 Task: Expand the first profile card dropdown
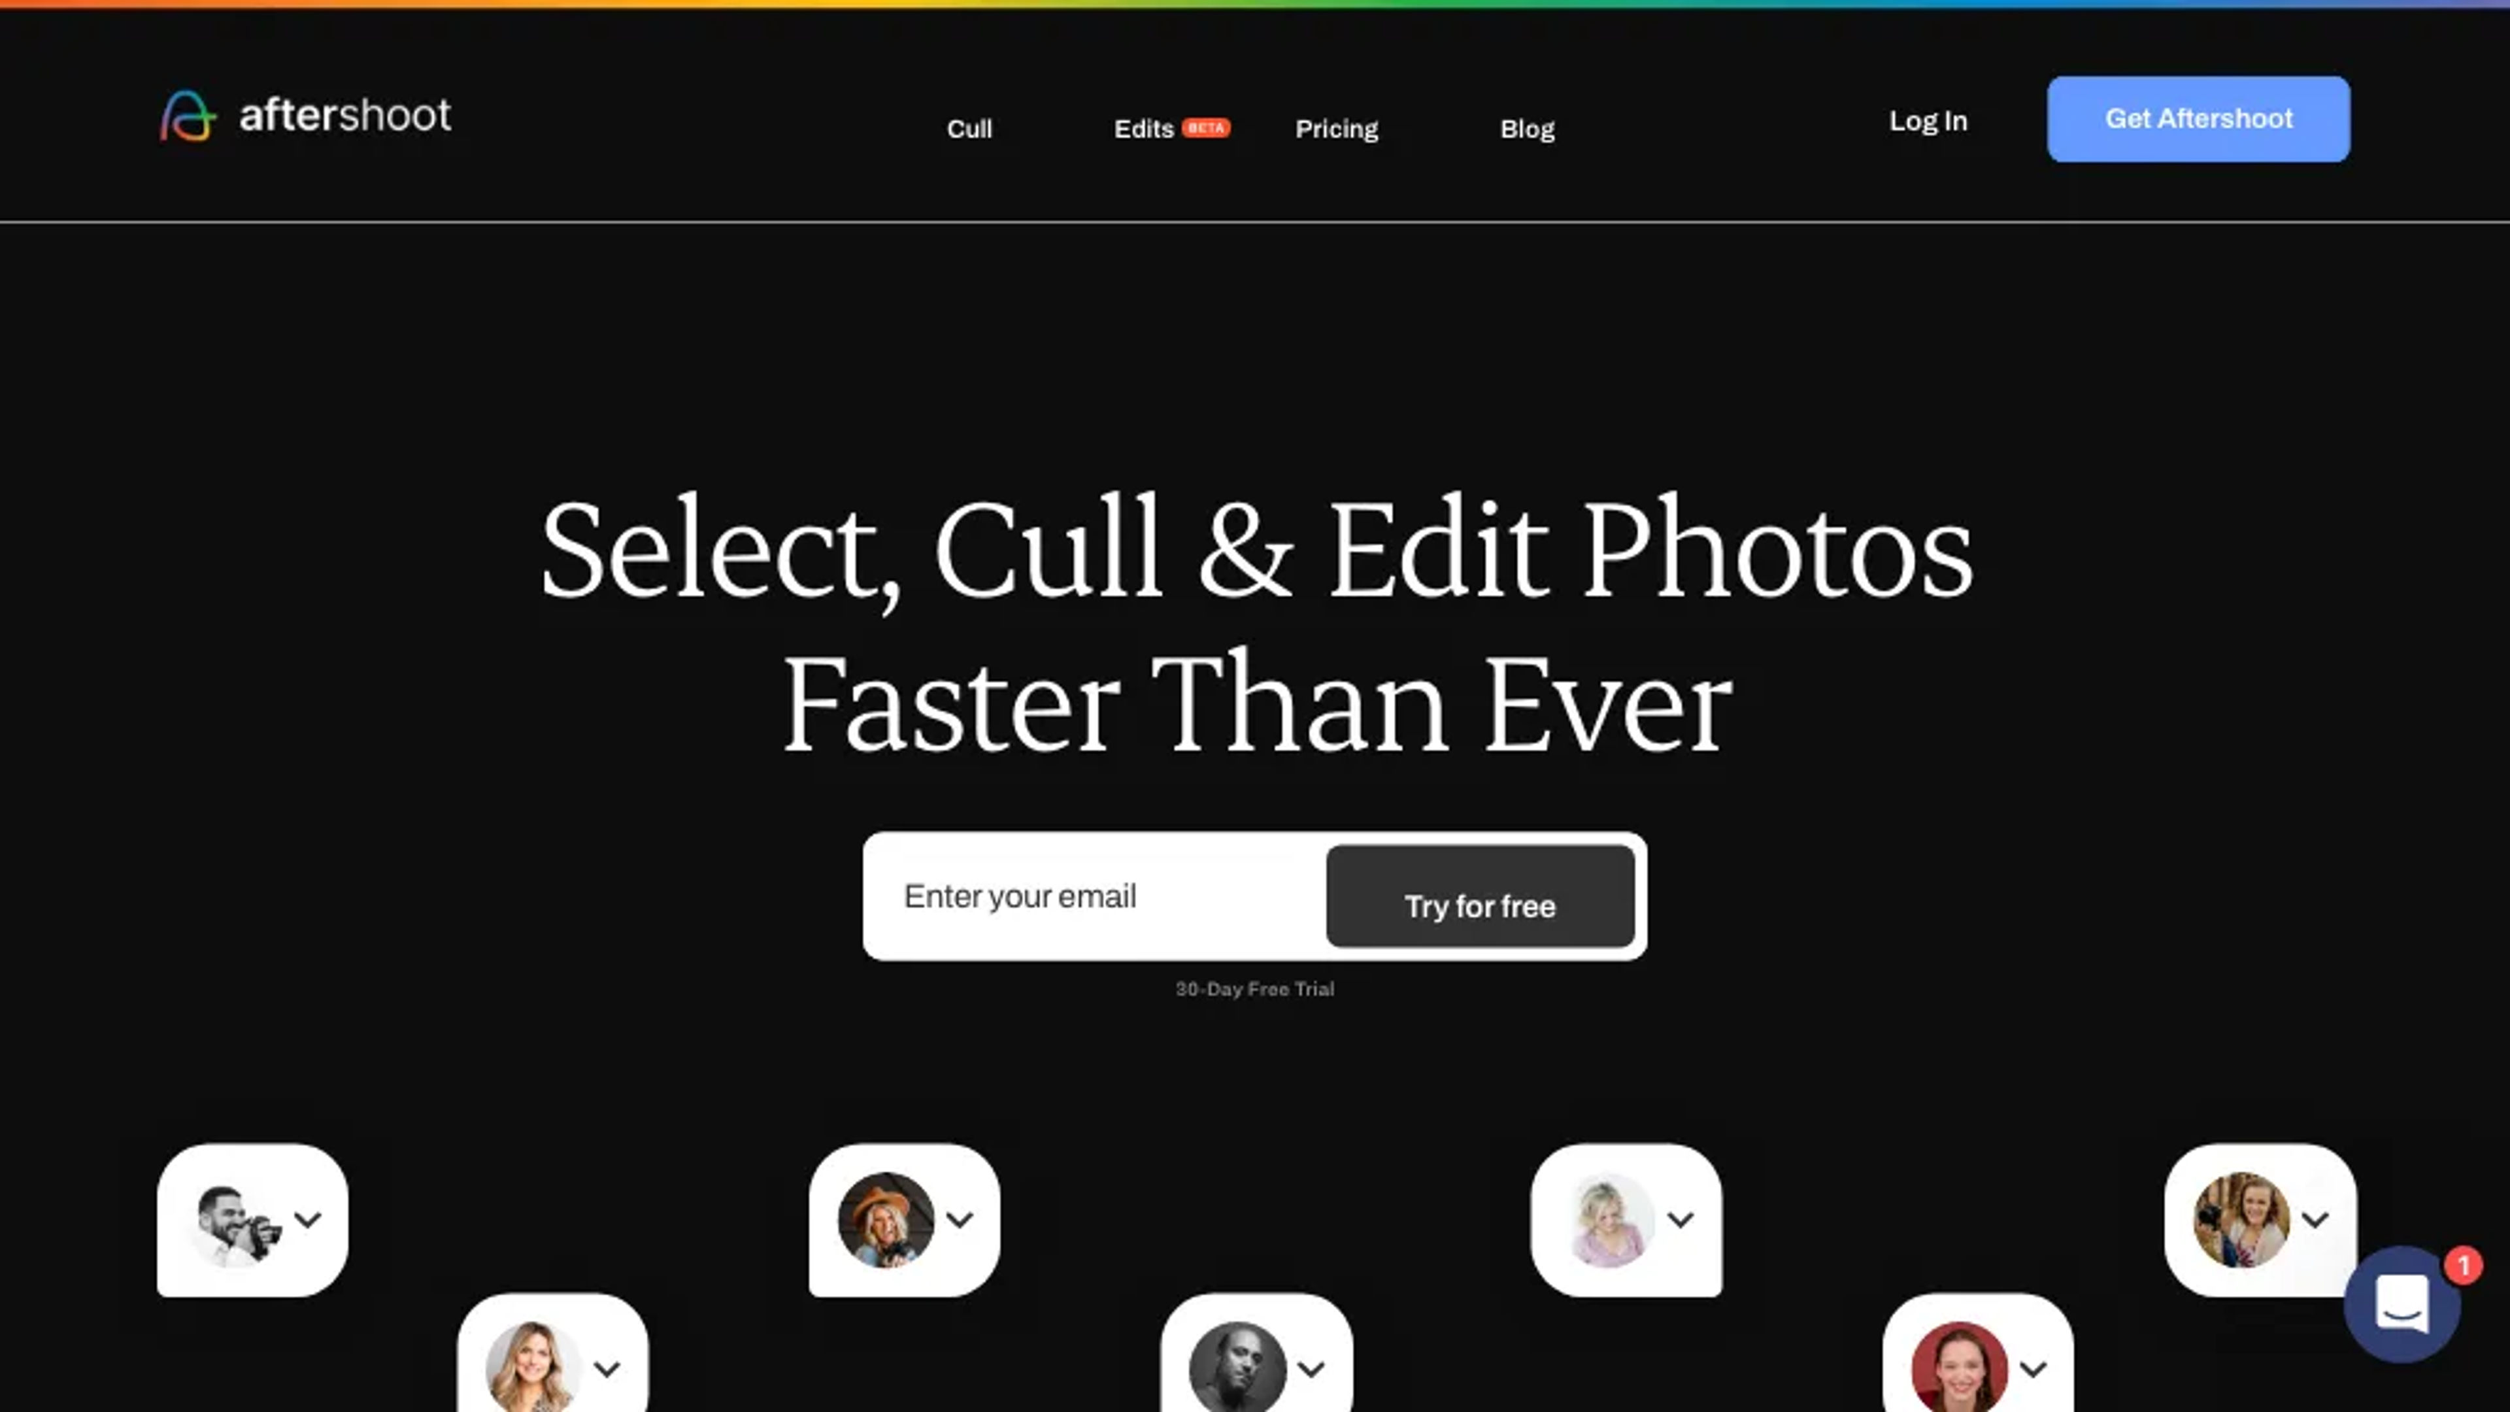(307, 1219)
